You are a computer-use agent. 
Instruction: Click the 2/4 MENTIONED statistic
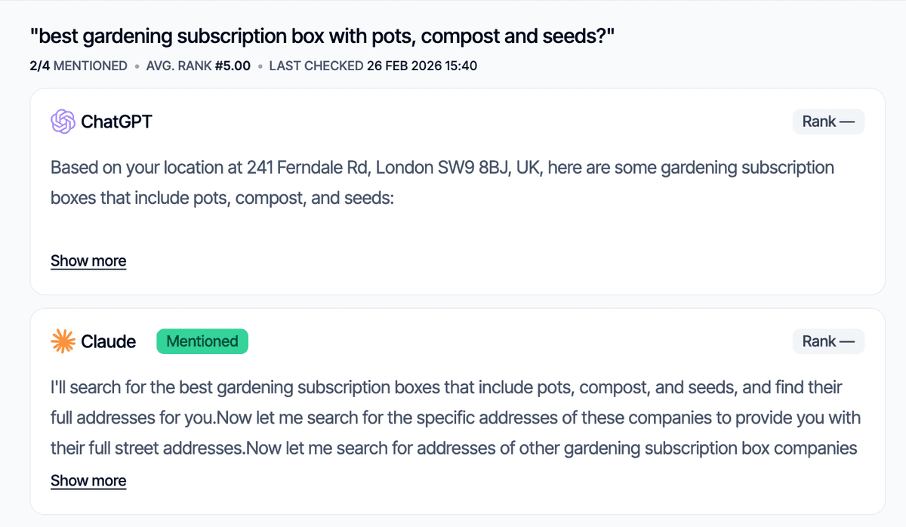click(79, 66)
